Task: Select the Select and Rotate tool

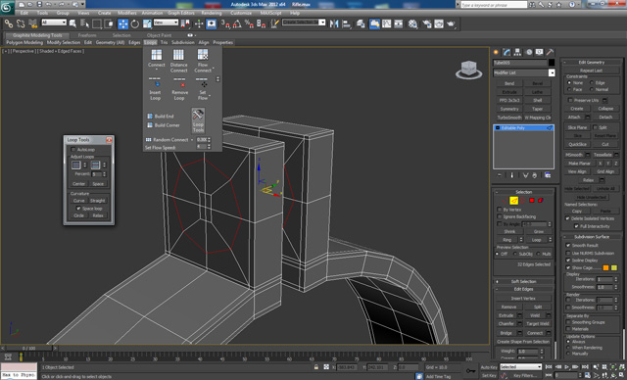Action: coord(135,24)
